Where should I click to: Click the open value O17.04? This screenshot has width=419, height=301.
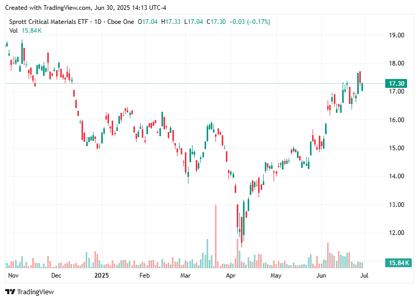tap(147, 22)
